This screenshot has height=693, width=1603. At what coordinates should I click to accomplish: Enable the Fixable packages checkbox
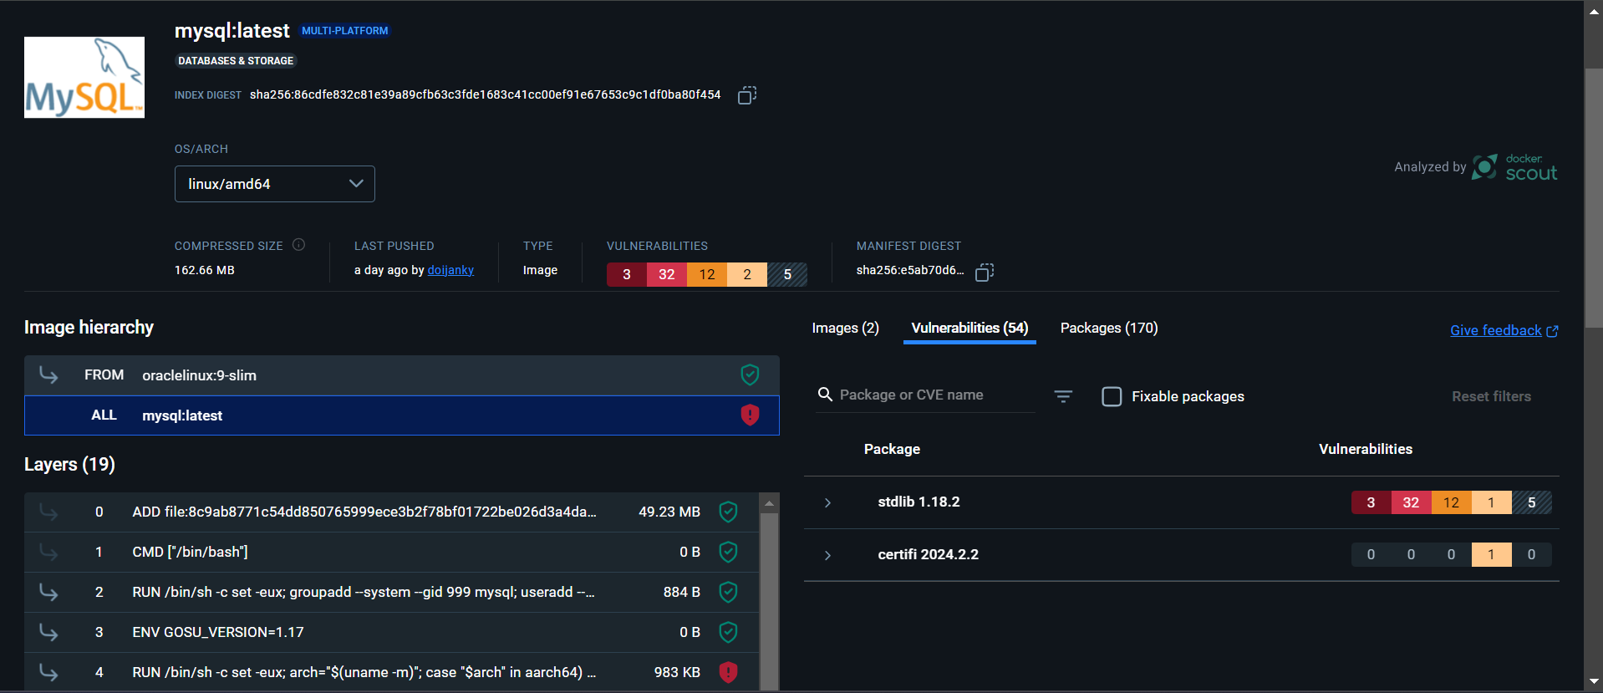pos(1112,396)
